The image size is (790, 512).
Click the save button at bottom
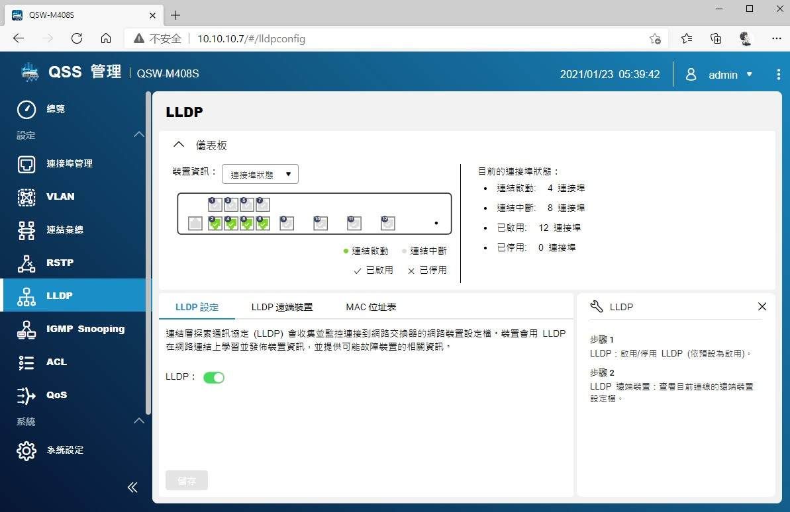pyautogui.click(x=187, y=480)
